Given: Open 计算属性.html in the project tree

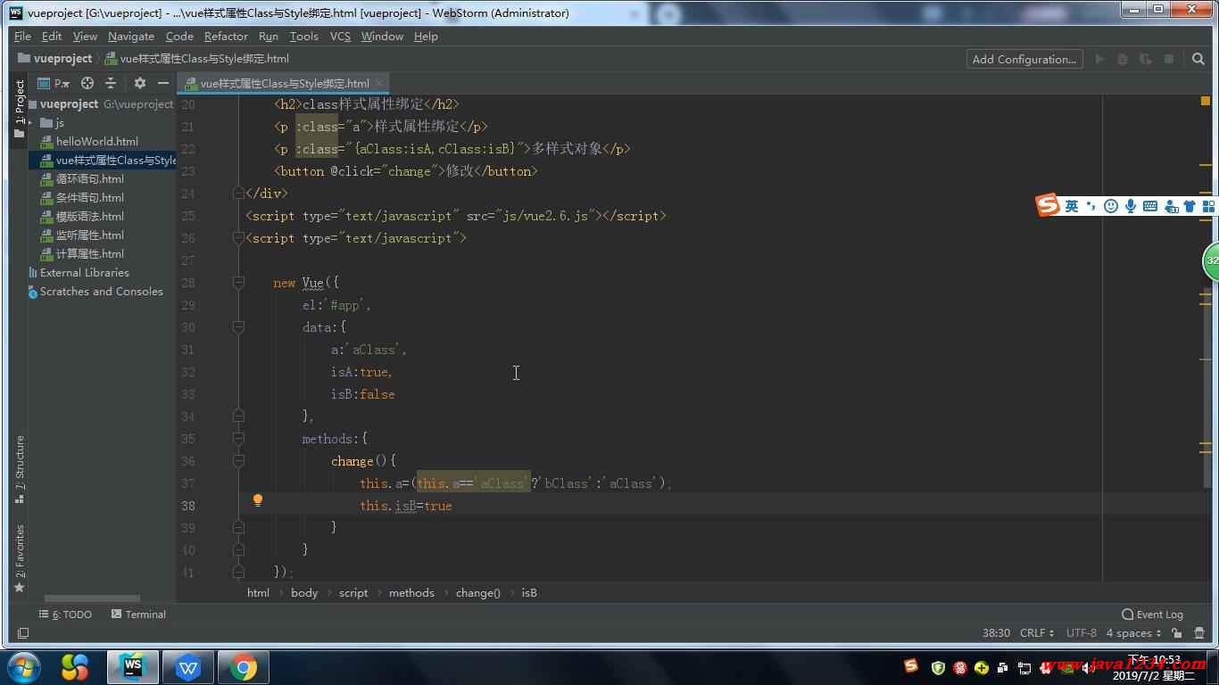Looking at the screenshot, I should 81,254.
